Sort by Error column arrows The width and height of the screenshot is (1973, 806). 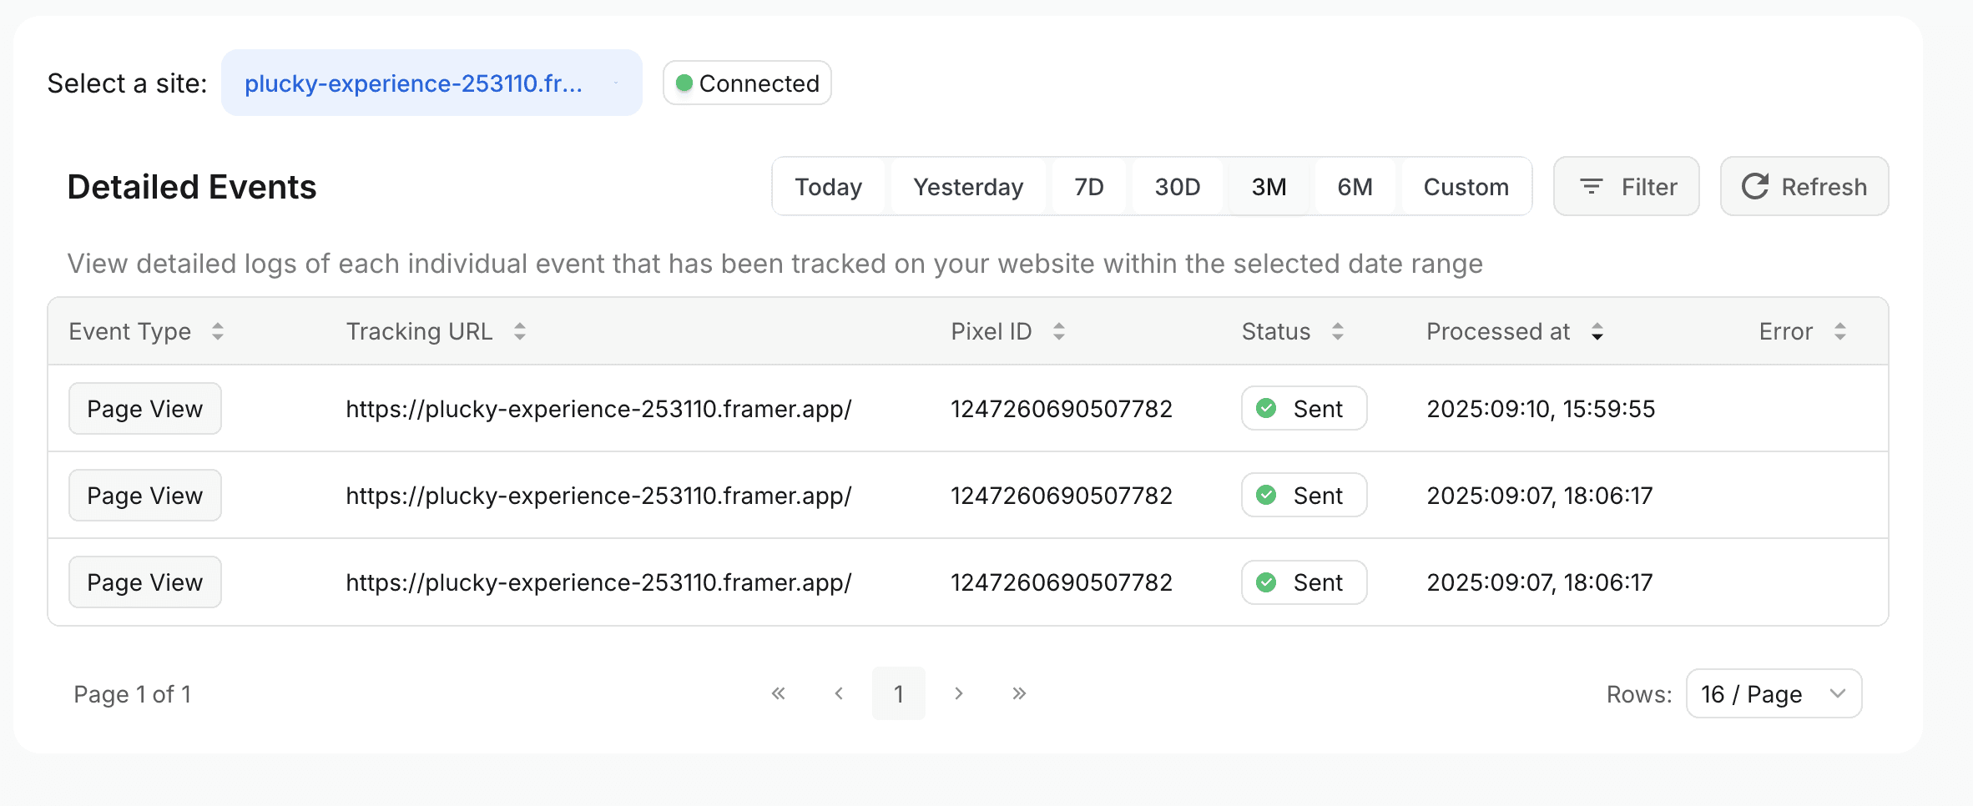(1839, 331)
